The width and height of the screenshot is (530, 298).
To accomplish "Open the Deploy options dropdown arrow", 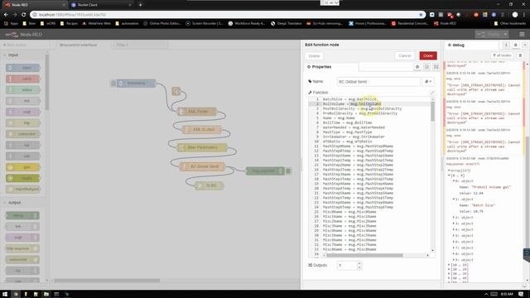I will point(505,35).
